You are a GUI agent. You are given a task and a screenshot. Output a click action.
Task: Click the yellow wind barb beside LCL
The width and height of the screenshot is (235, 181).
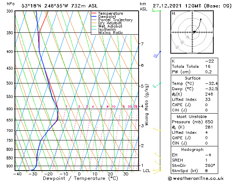click(157, 171)
